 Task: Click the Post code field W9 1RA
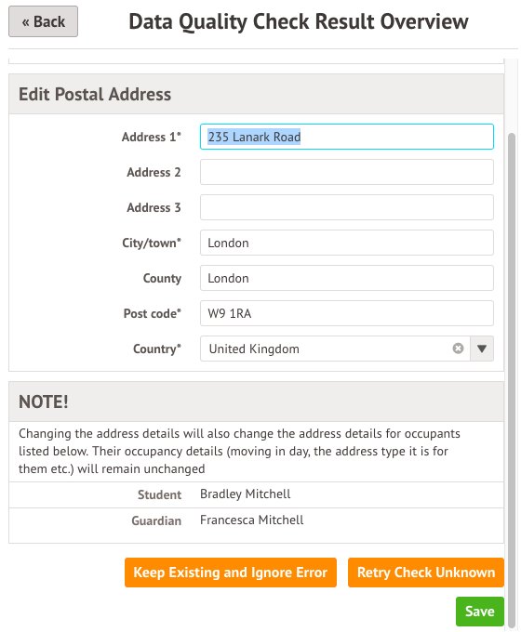[347, 313]
